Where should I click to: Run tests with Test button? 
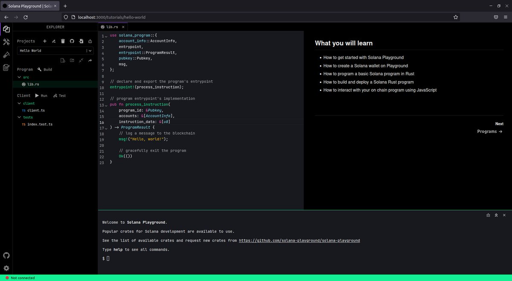[x=60, y=96]
